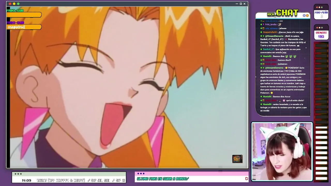Screen dimensions: 331x186
Task: Minimize the video window
Action: (237, 4)
